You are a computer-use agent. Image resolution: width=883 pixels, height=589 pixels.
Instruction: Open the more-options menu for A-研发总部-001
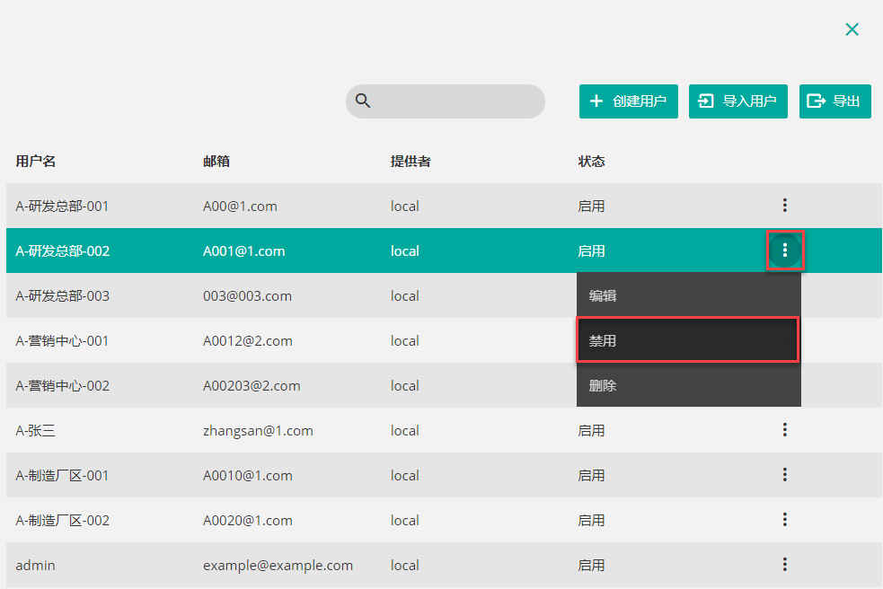(x=784, y=206)
